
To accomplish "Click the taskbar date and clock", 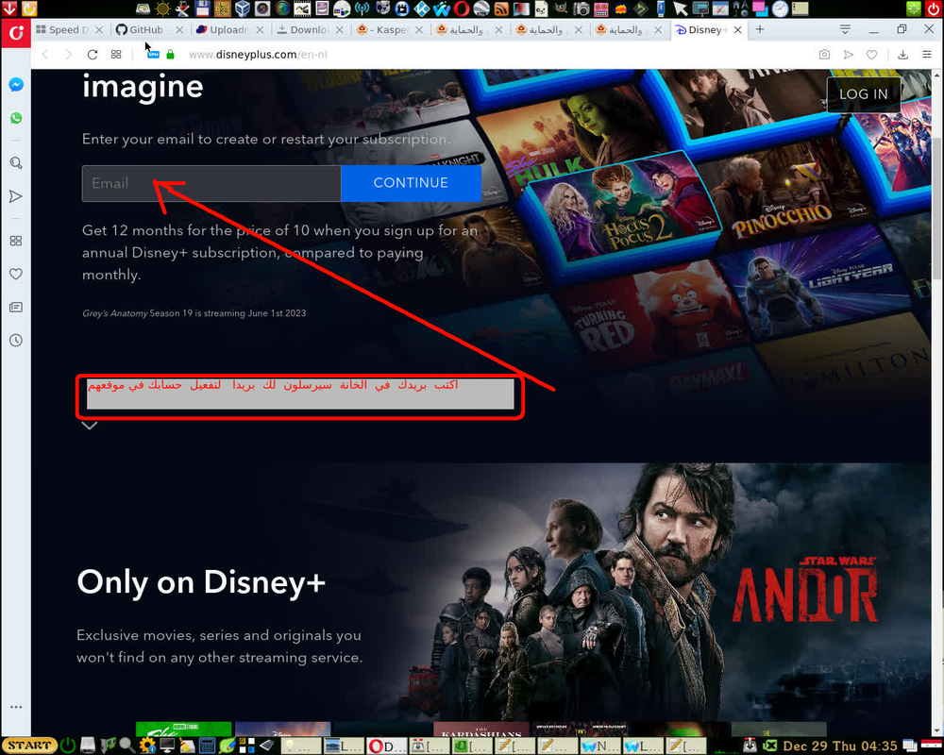I will (839, 746).
